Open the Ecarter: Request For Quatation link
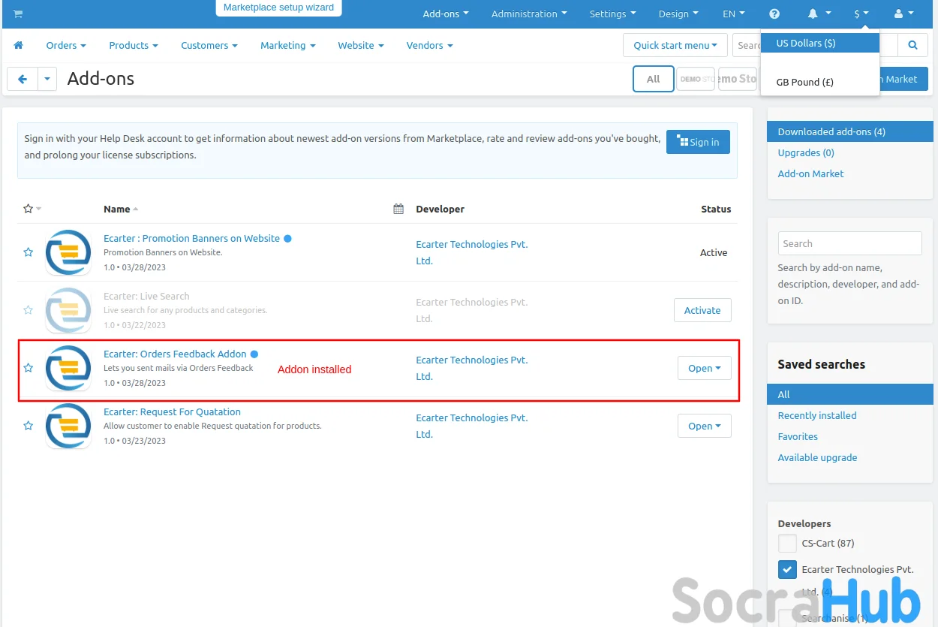 (172, 411)
